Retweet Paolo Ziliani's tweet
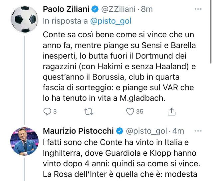Screen dimensions: 213x181 [89, 111]
